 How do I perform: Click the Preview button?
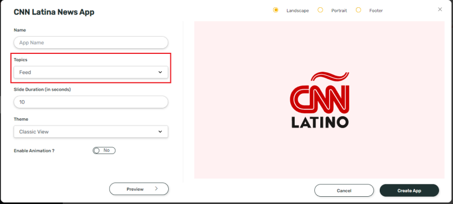139,189
